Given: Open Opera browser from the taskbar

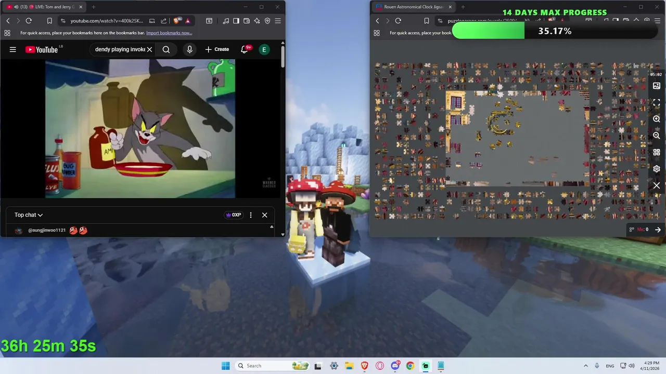Looking at the screenshot, I should coord(380,366).
